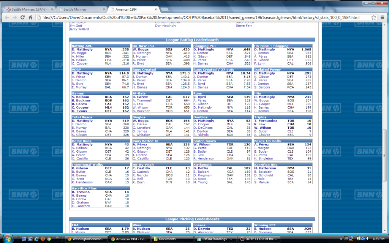
Task: Open the home page via the house icon
Action: click(30, 17)
